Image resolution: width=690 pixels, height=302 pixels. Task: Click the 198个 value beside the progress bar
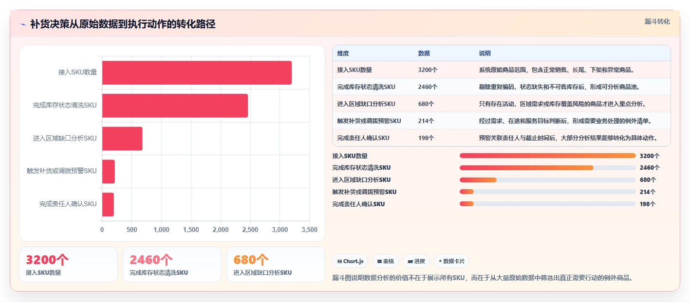[x=648, y=204]
